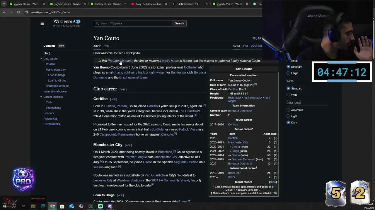Jump to External links in Contents

click(52, 124)
